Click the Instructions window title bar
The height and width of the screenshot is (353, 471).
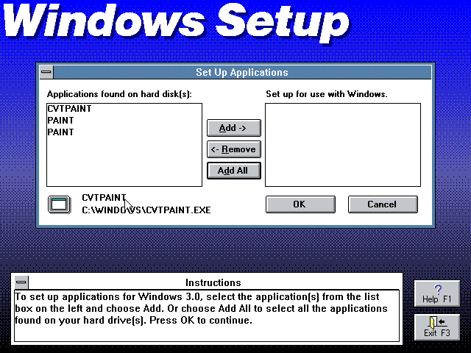pos(213,282)
